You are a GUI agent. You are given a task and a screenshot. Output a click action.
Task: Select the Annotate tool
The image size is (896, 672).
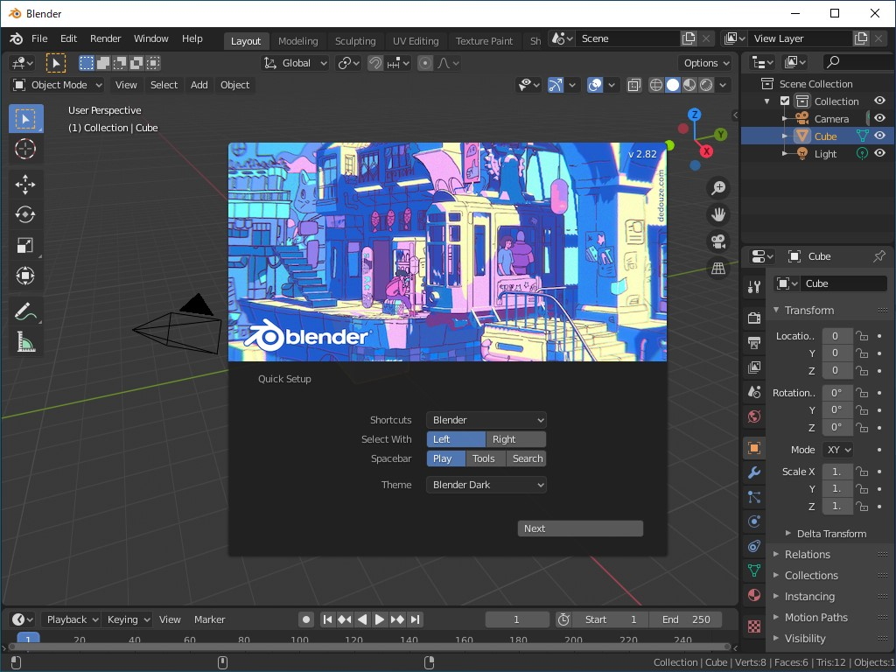click(x=25, y=311)
